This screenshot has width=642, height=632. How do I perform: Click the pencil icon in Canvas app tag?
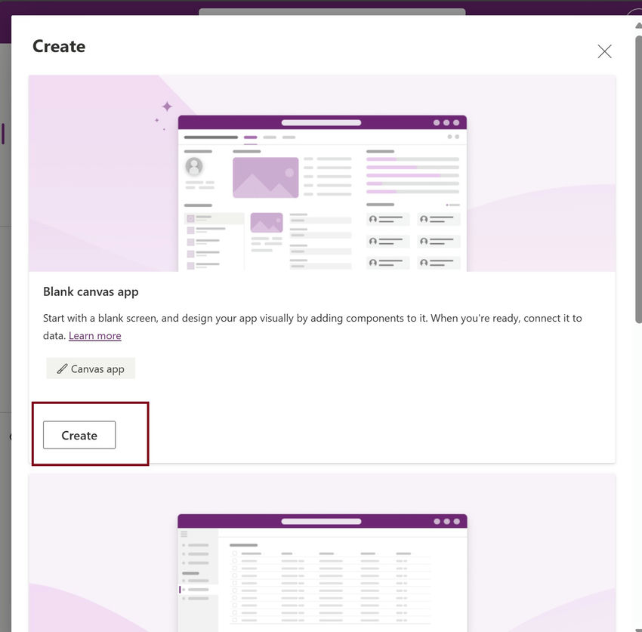click(x=62, y=368)
